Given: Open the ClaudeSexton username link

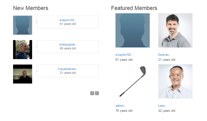Looking at the screenshot, I should (x=68, y=69).
